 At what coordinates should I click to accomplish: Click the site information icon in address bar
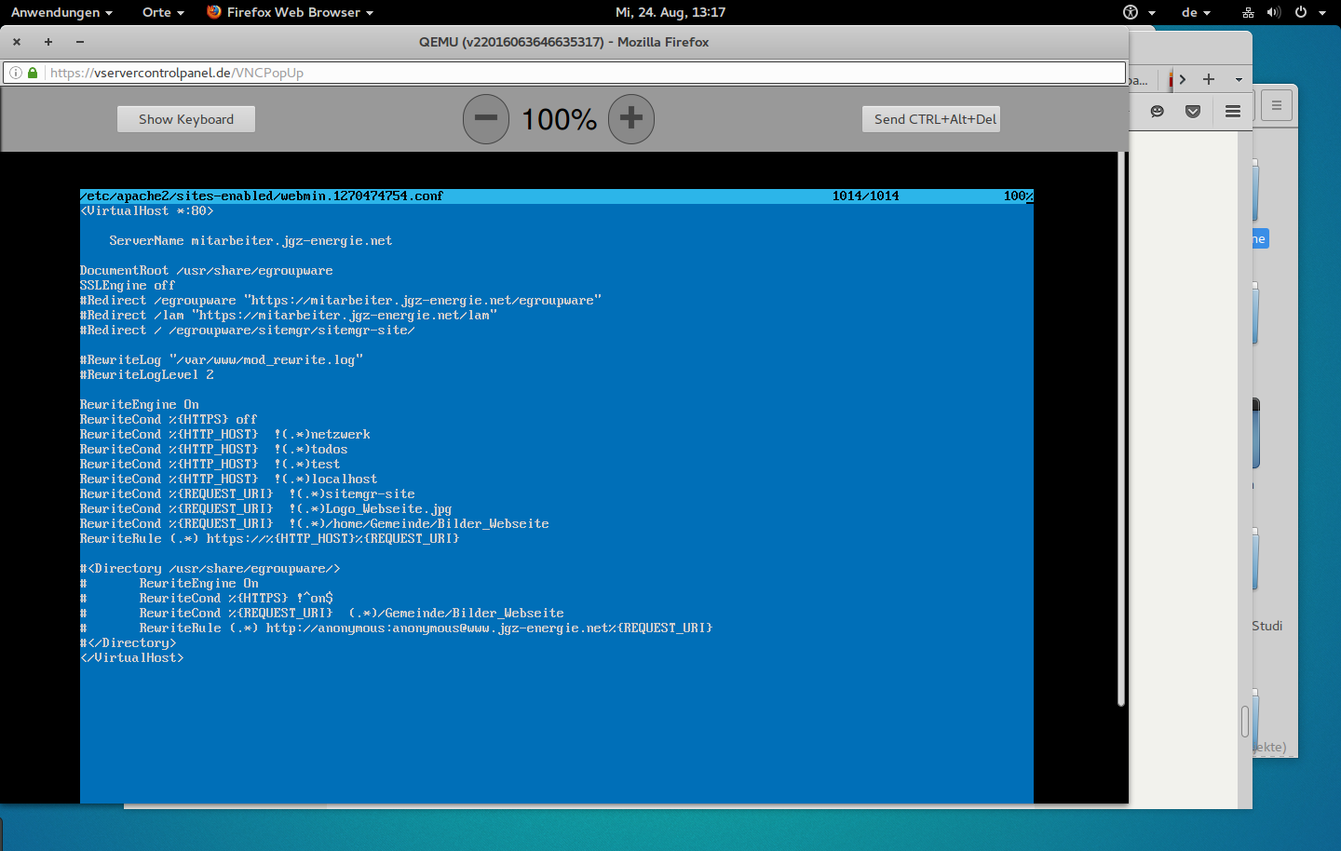(x=16, y=73)
